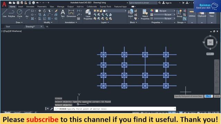Open the View panel button

tap(212, 16)
